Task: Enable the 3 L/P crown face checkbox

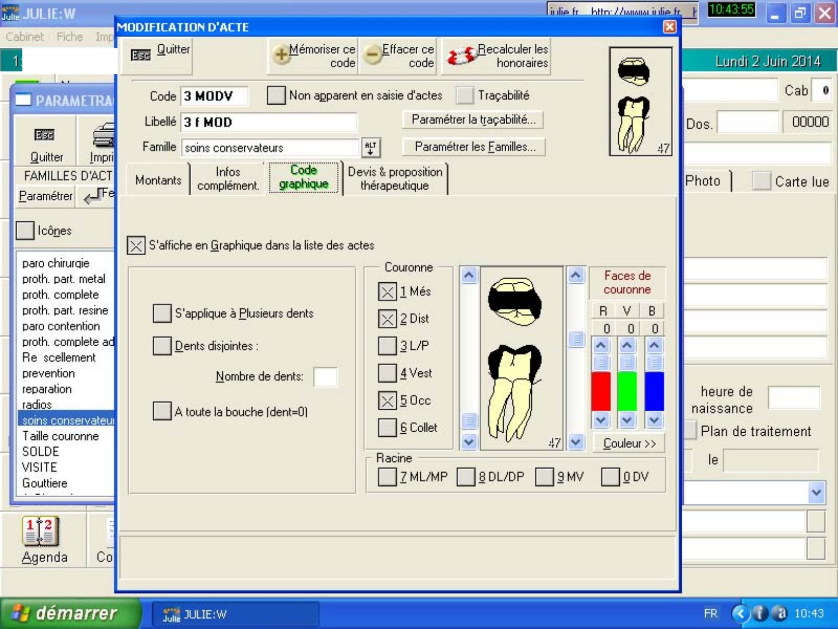Action: [x=387, y=346]
